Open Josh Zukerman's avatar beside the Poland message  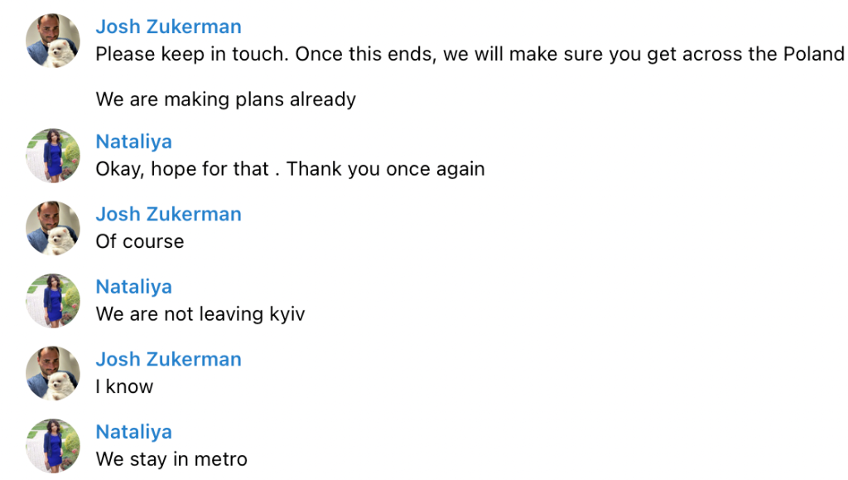click(53, 41)
